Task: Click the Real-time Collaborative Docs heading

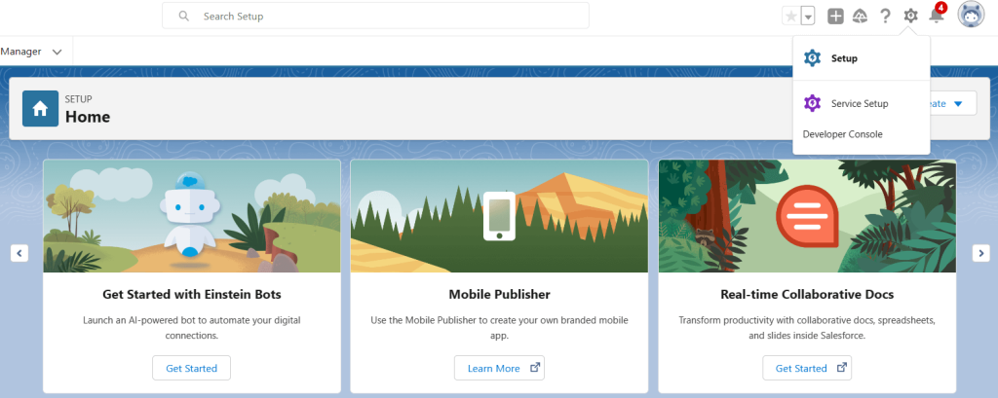Action: (807, 295)
